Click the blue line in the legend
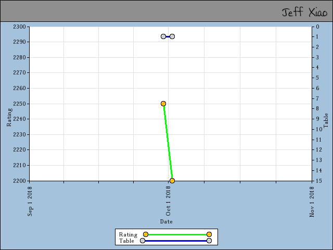 [x=176, y=241]
